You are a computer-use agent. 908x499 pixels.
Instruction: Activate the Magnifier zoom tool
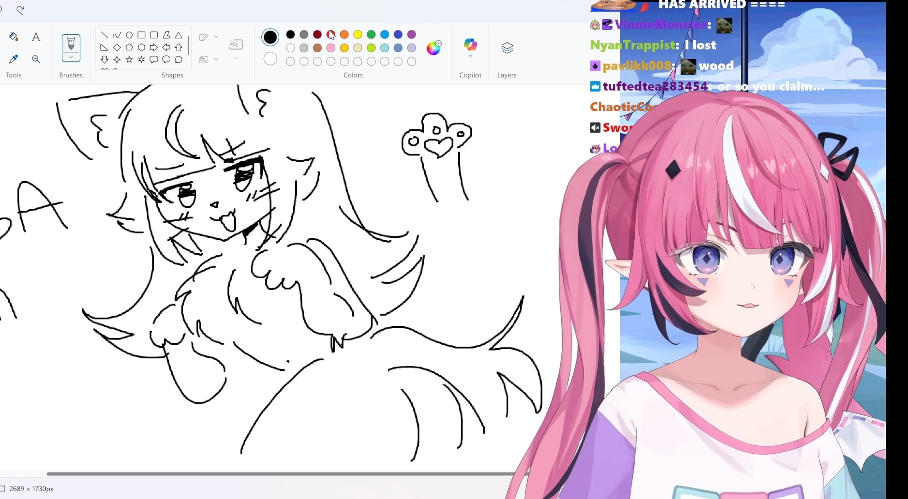pyautogui.click(x=36, y=59)
